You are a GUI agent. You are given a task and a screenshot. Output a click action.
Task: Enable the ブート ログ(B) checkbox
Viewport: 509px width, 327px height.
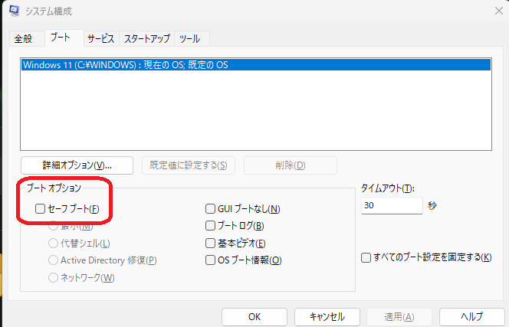pos(210,225)
